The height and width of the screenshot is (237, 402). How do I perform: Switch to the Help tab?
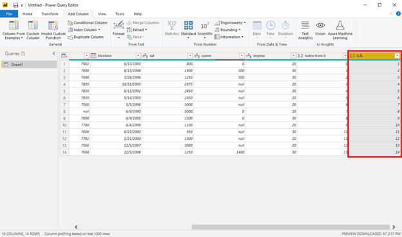138,14
